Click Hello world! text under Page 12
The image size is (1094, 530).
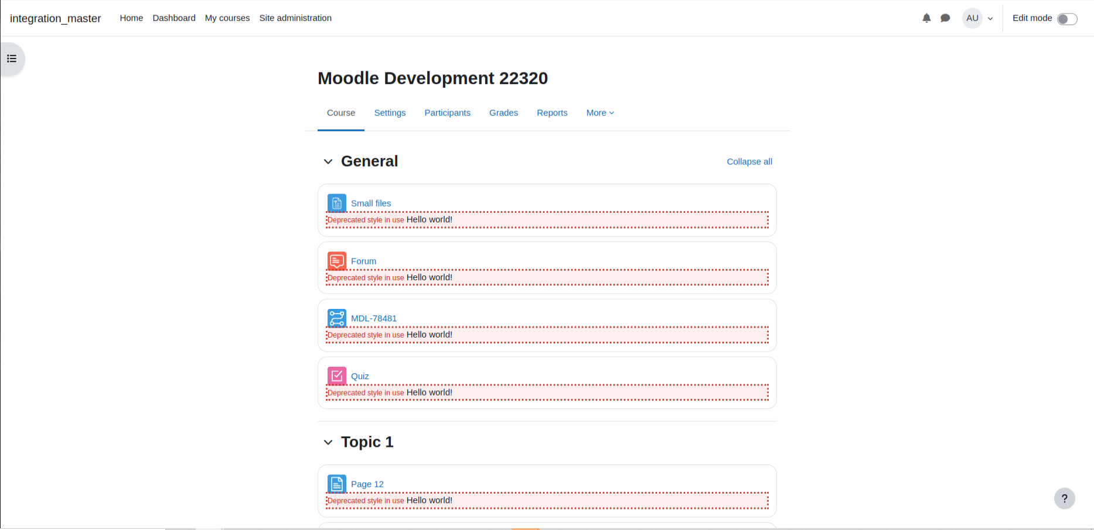430,501
